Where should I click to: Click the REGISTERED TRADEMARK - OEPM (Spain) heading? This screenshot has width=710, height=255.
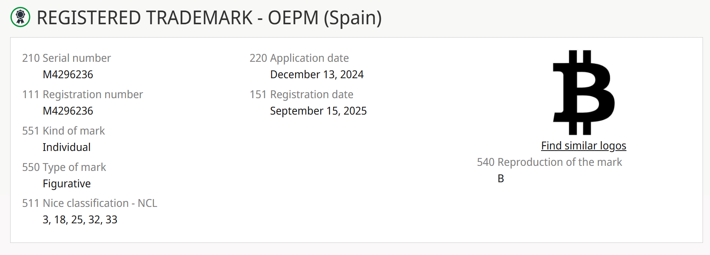pyautogui.click(x=209, y=18)
